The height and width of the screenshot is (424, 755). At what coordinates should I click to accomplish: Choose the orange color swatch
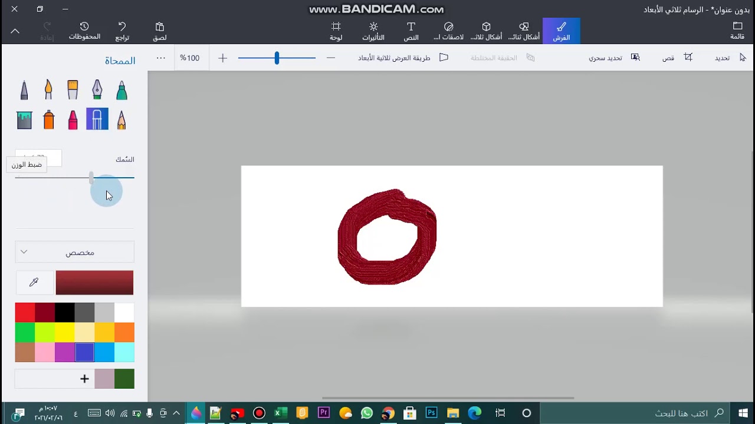(x=124, y=333)
